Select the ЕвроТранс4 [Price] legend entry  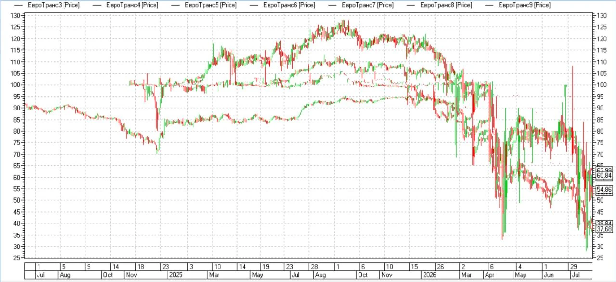[x=133, y=5]
